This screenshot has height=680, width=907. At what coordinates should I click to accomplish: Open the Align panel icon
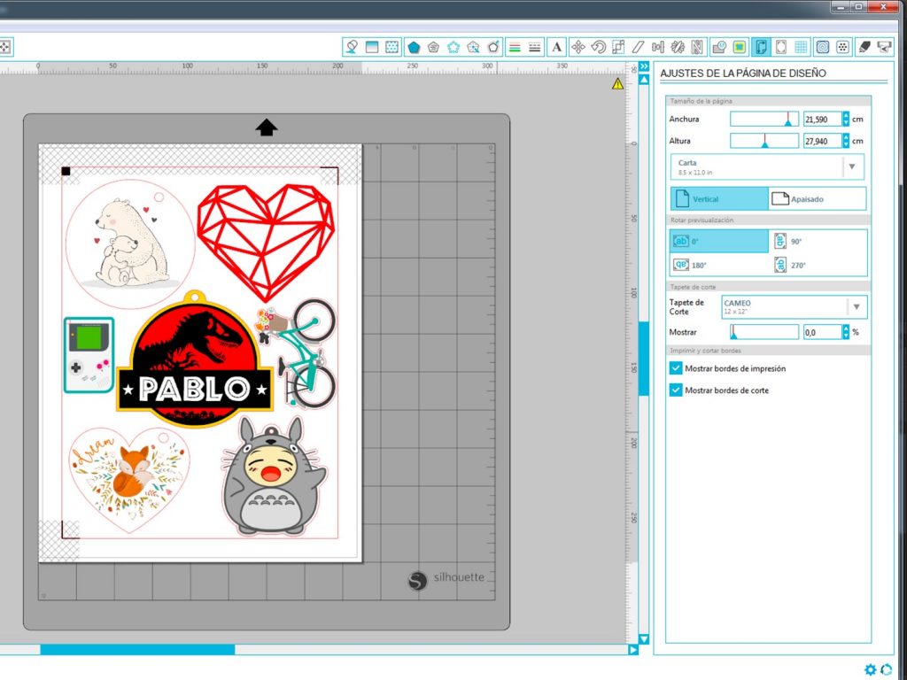pos(658,48)
